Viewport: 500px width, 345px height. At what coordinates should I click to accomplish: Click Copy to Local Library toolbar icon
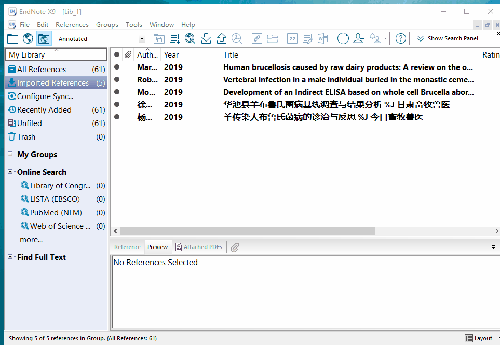click(159, 39)
